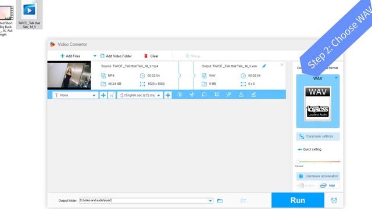Expand the Output folder path dropdown

coord(210,201)
